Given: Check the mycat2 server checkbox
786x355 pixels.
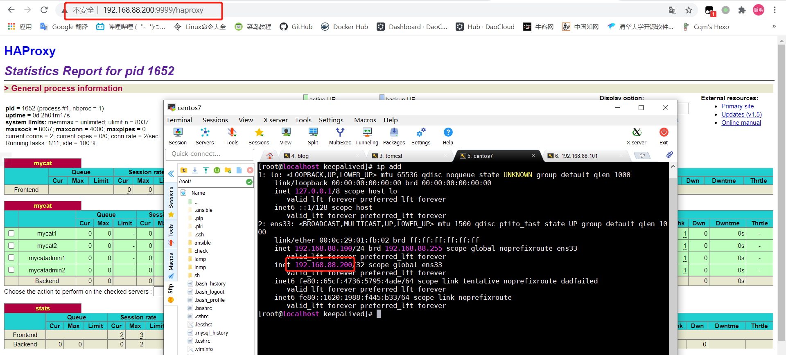Looking at the screenshot, I should click(x=11, y=245).
